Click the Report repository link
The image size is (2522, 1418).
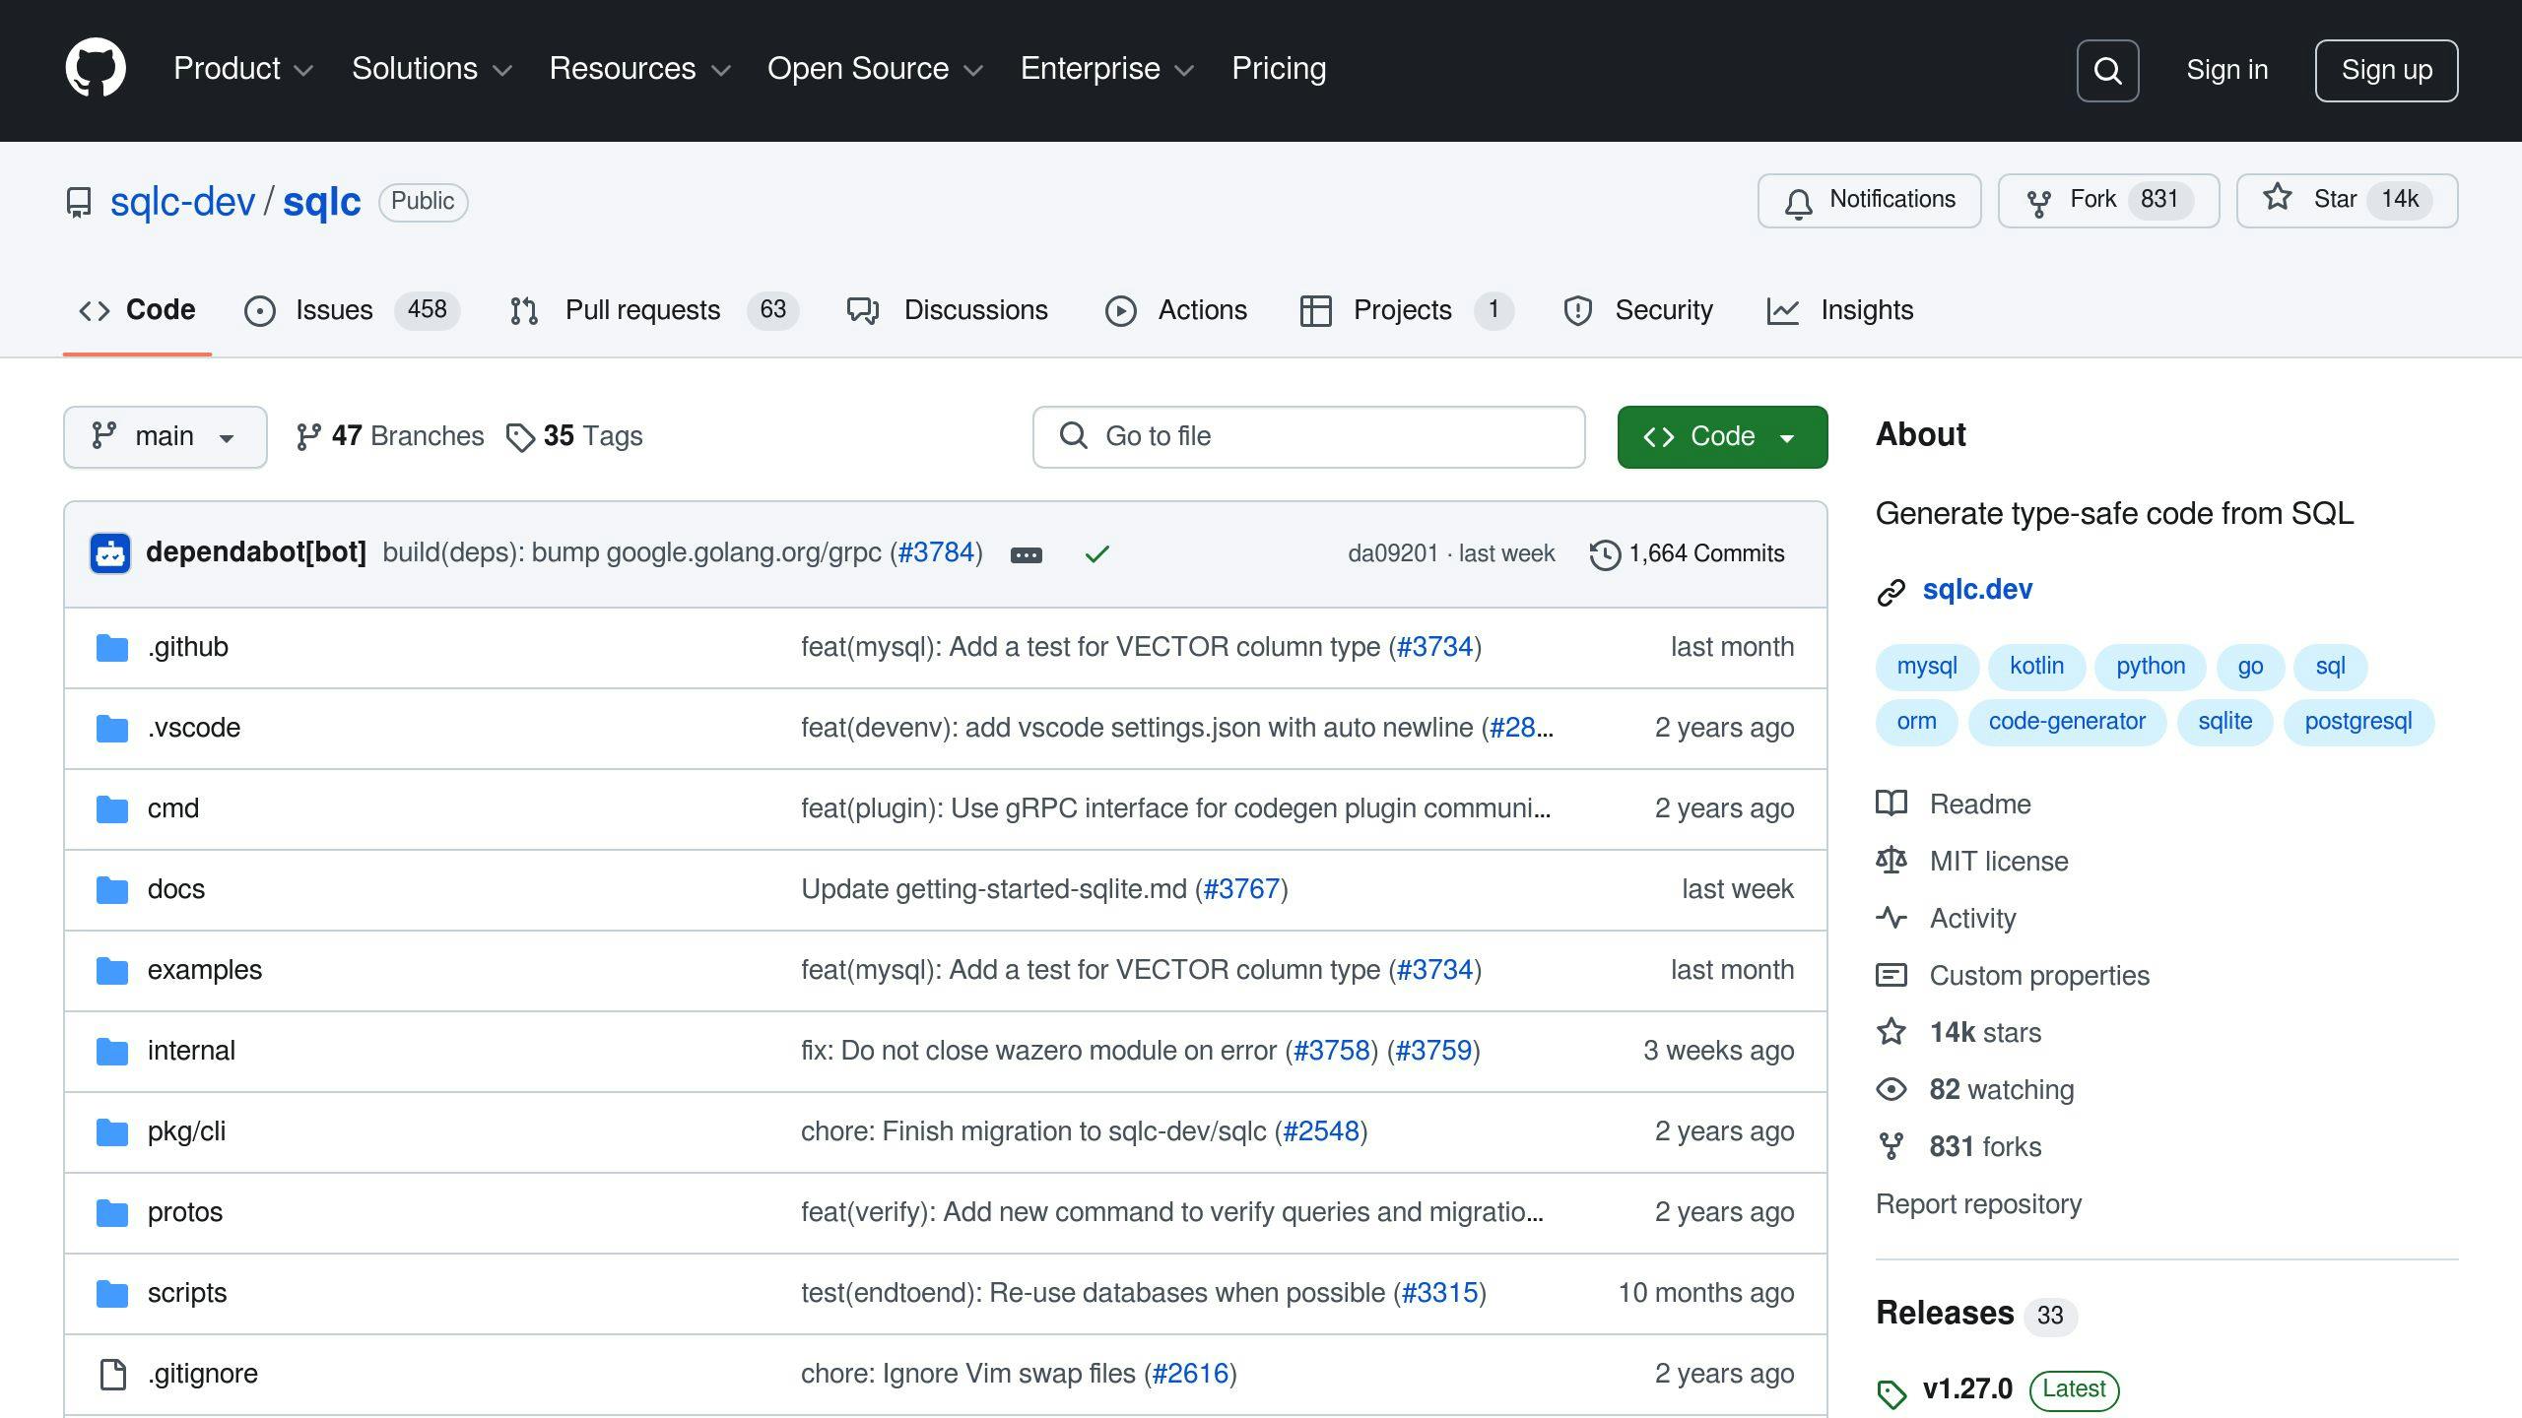1978,1204
